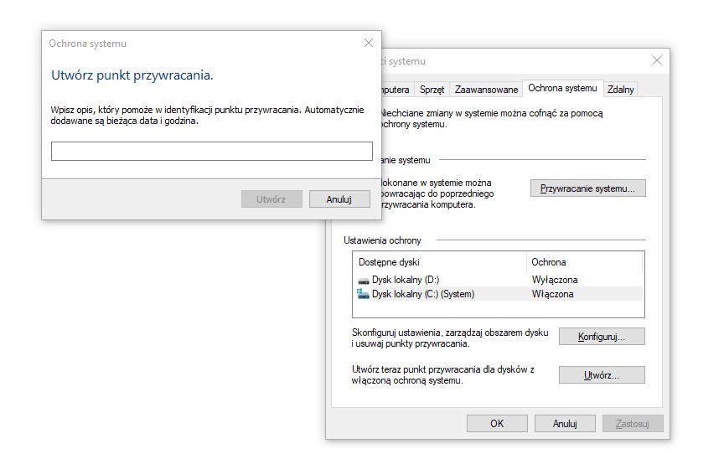Viewport: 724px width, 459px height.
Task: Click the system drive C: icon
Action: (363, 293)
